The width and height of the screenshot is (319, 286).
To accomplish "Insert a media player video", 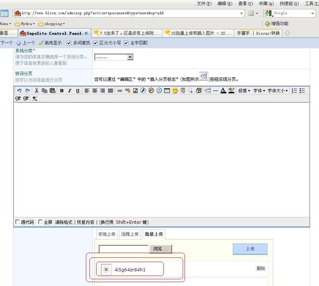I will (x=151, y=90).
